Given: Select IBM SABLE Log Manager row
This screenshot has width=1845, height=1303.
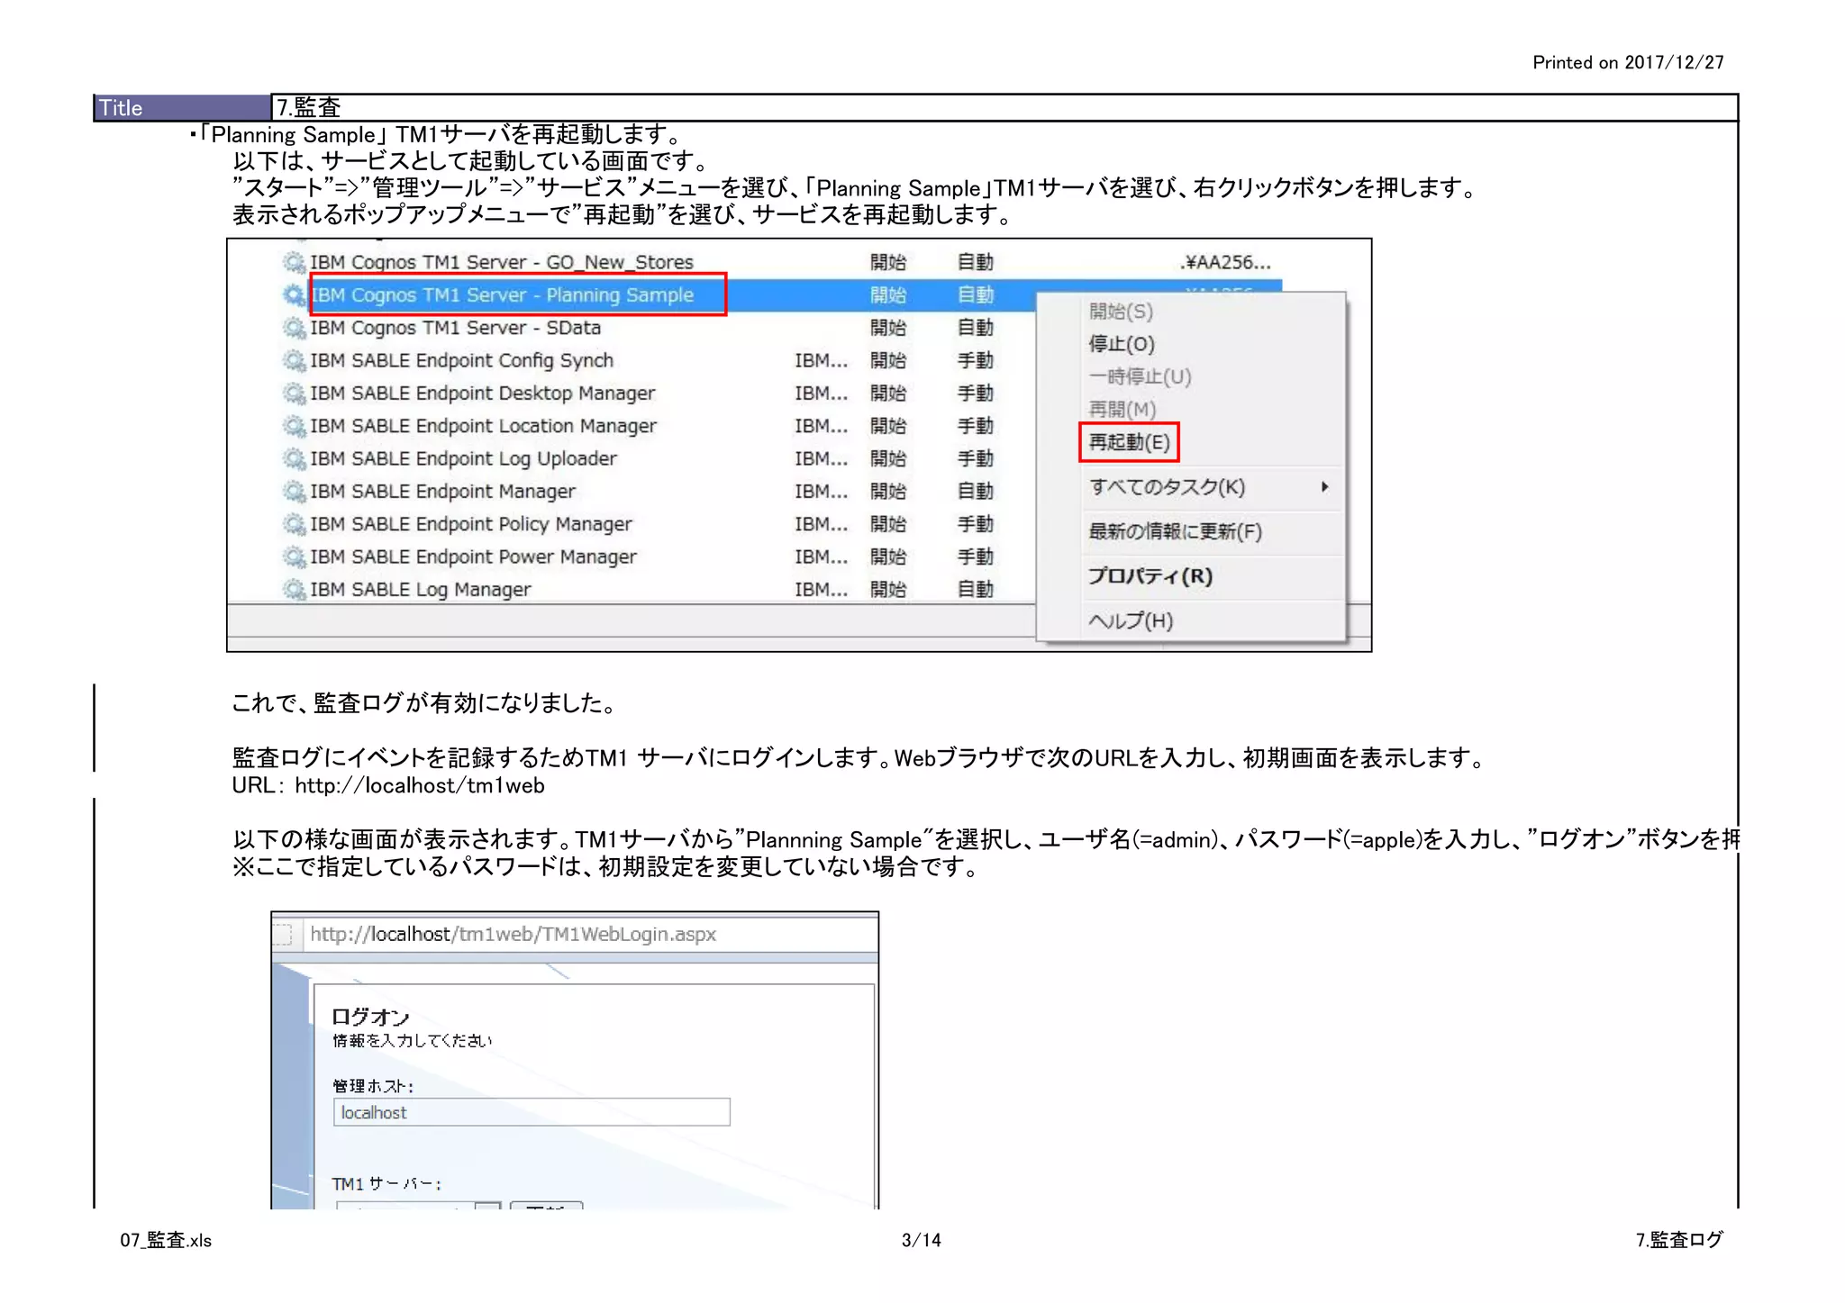Looking at the screenshot, I should click(421, 590).
